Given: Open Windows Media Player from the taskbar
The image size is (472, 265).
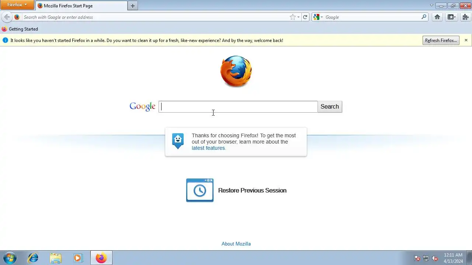Looking at the screenshot, I should pyautogui.click(x=78, y=258).
